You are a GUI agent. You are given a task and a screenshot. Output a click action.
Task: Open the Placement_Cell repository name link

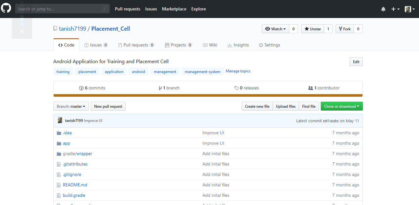coord(111,29)
